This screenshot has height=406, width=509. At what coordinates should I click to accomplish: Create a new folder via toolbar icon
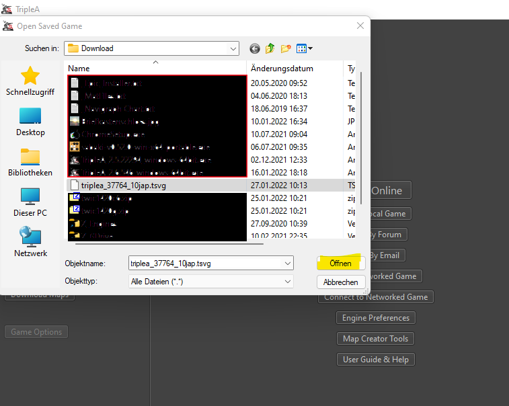286,48
